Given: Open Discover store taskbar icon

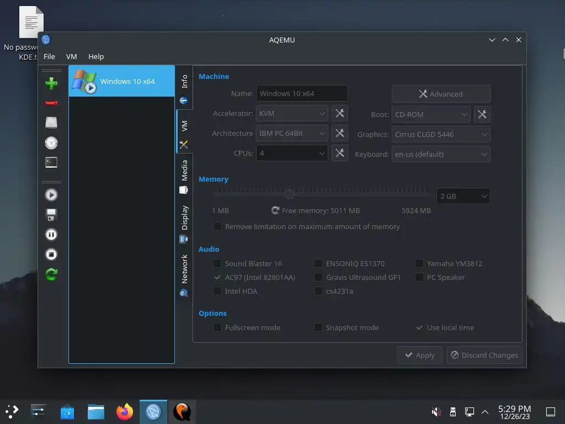Looking at the screenshot, I should coord(67,411).
